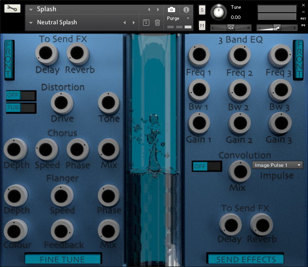Click the pan slider center marker
The width and height of the screenshot is (308, 267).
tap(231, 28)
